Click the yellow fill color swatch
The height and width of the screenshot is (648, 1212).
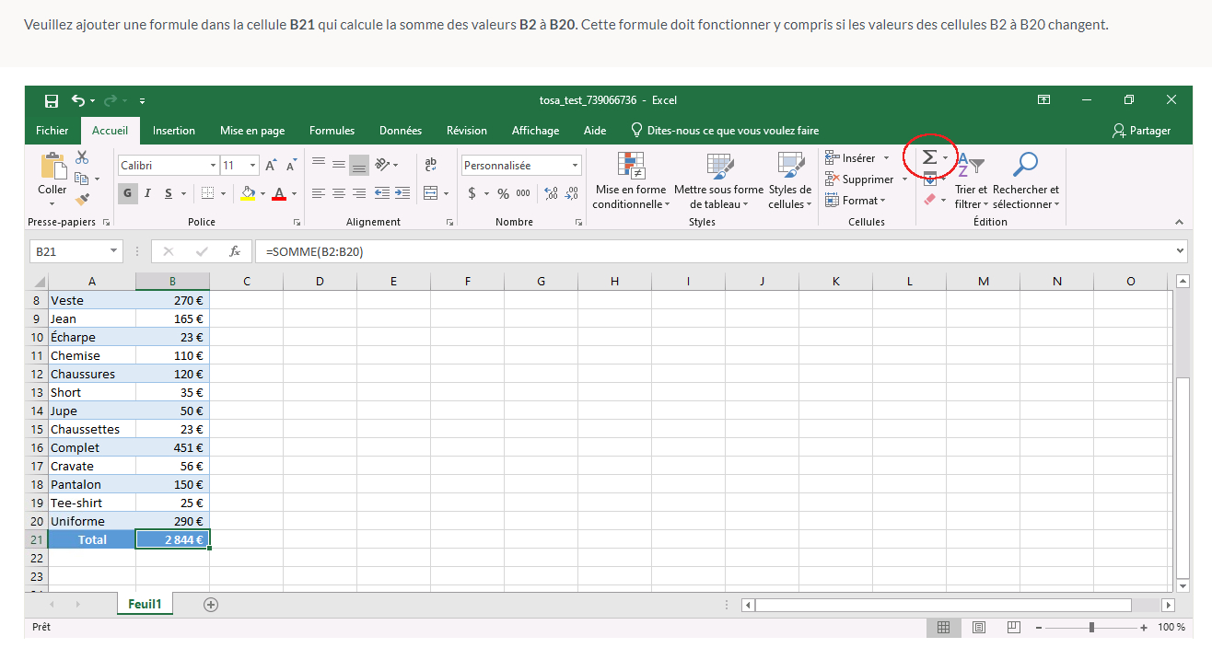tap(248, 193)
